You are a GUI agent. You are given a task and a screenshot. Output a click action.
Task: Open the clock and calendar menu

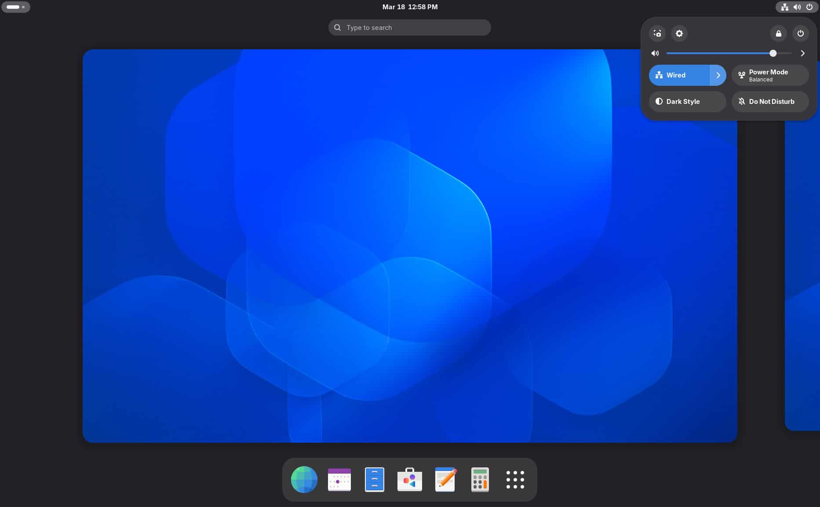(x=409, y=7)
